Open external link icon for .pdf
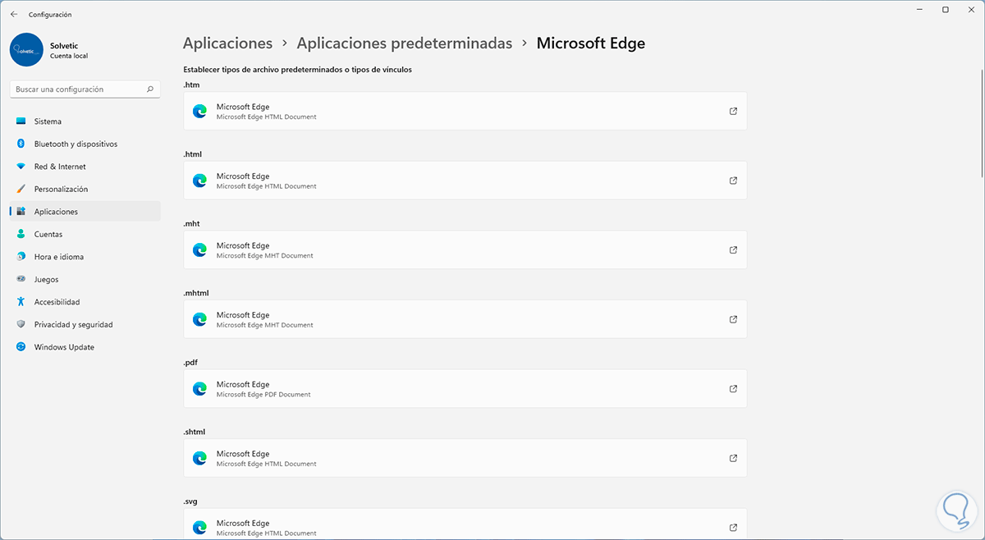This screenshot has height=540, width=985. coord(733,388)
